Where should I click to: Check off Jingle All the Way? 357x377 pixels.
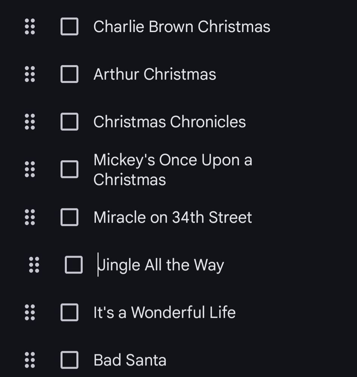tap(74, 265)
